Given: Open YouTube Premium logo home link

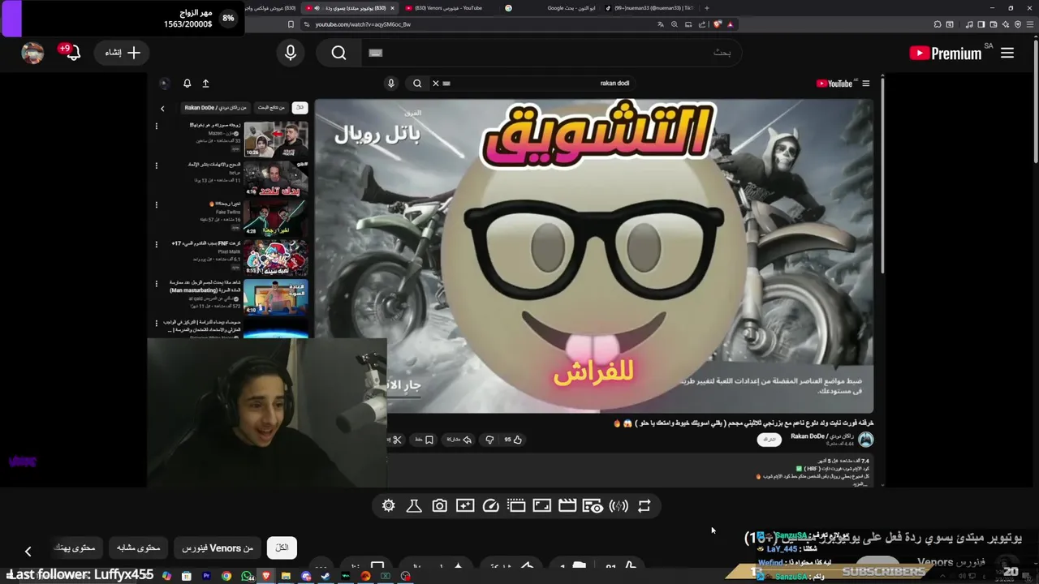Looking at the screenshot, I should click(946, 54).
